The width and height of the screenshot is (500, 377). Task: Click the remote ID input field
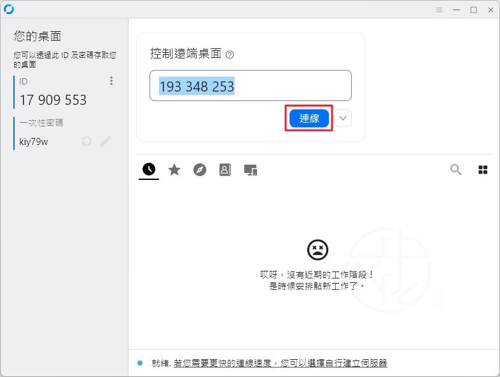click(250, 86)
